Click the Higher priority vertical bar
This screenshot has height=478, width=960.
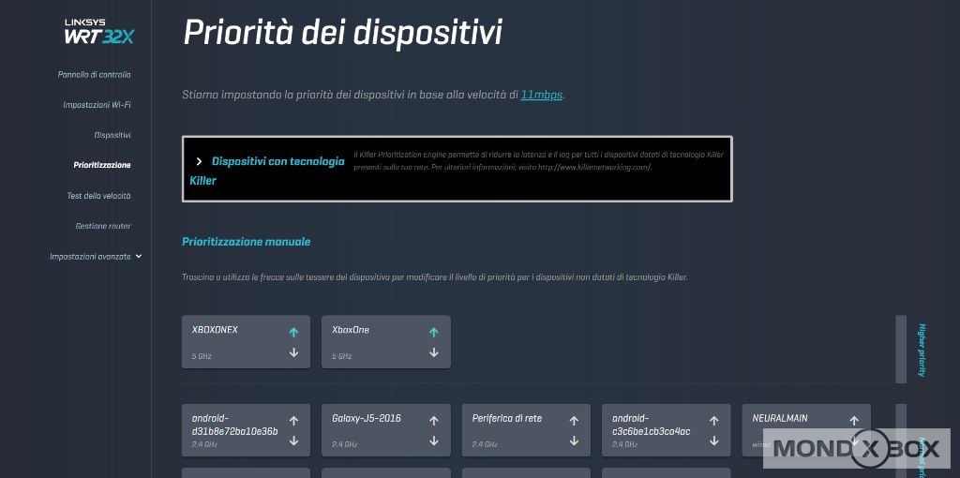tap(901, 349)
